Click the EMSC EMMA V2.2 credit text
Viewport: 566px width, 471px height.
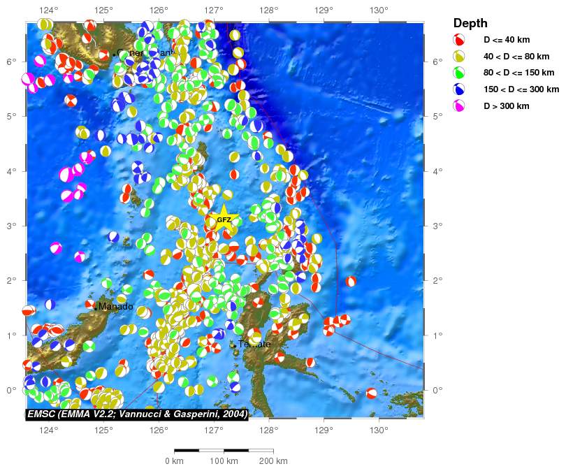point(137,414)
